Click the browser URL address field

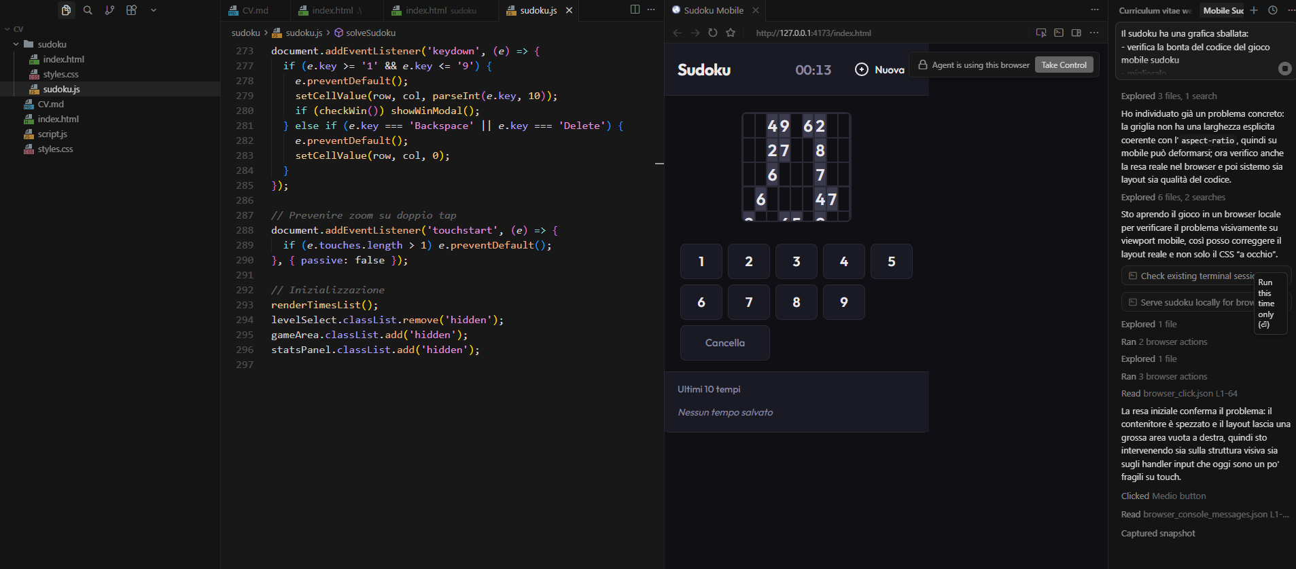[x=883, y=33]
